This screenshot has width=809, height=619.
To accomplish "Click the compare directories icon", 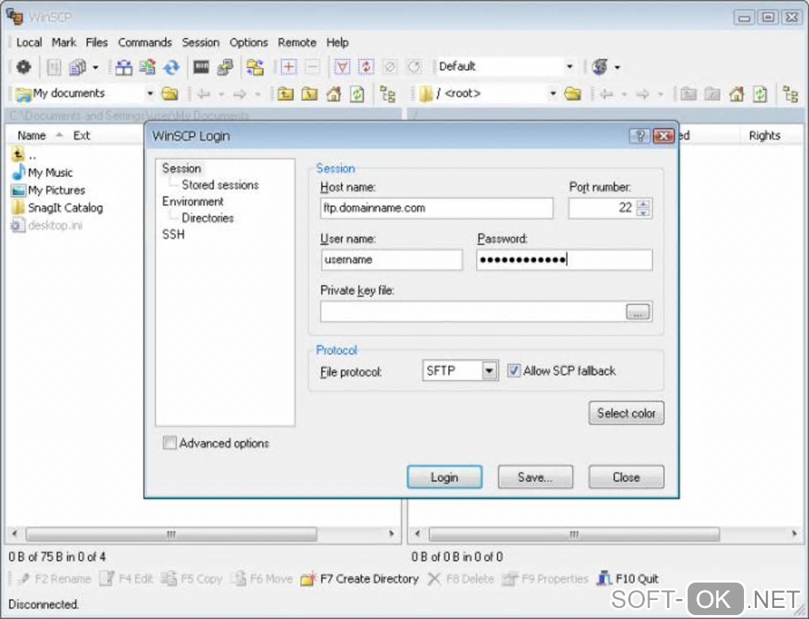I will 123,67.
